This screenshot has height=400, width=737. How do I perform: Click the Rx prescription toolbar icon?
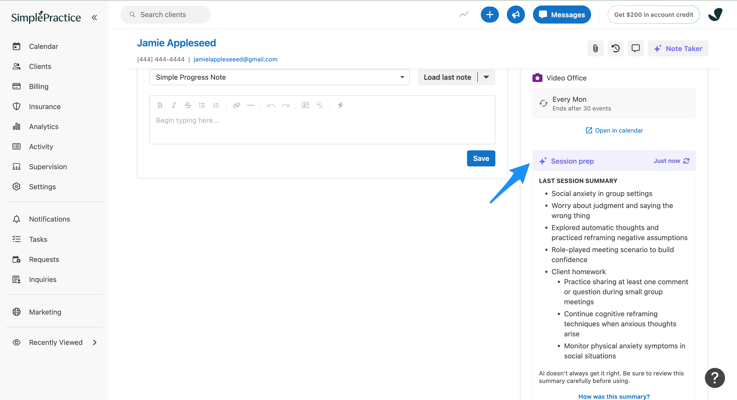pos(320,105)
